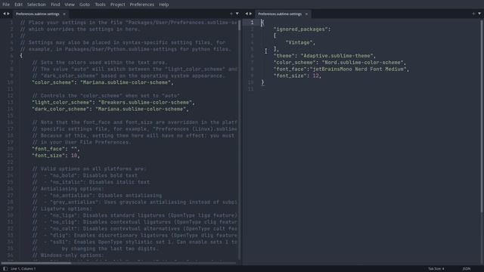Click line number 1 in right pane gutter

252,23
